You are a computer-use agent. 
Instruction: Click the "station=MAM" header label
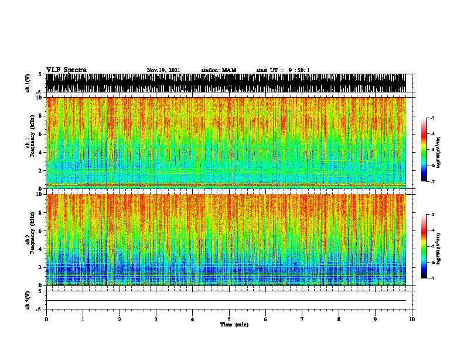pyautogui.click(x=219, y=70)
